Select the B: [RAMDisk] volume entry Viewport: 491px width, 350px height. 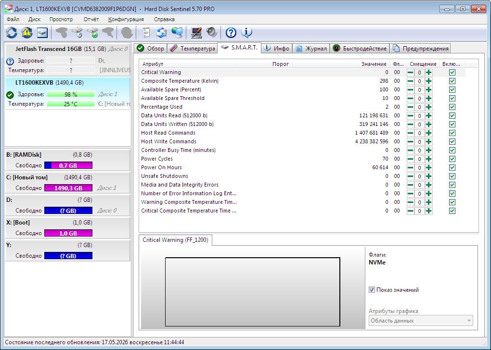(68, 160)
